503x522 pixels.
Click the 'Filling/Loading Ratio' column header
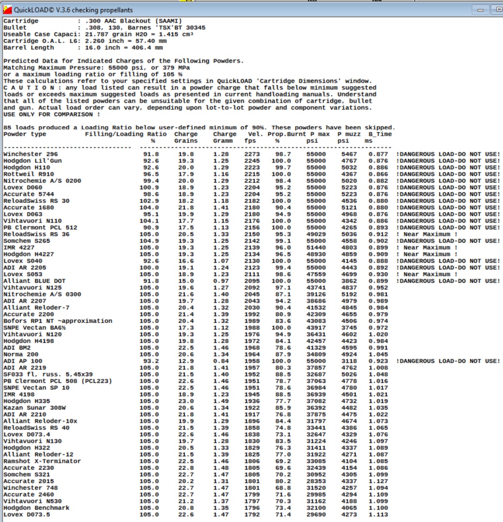[126, 134]
